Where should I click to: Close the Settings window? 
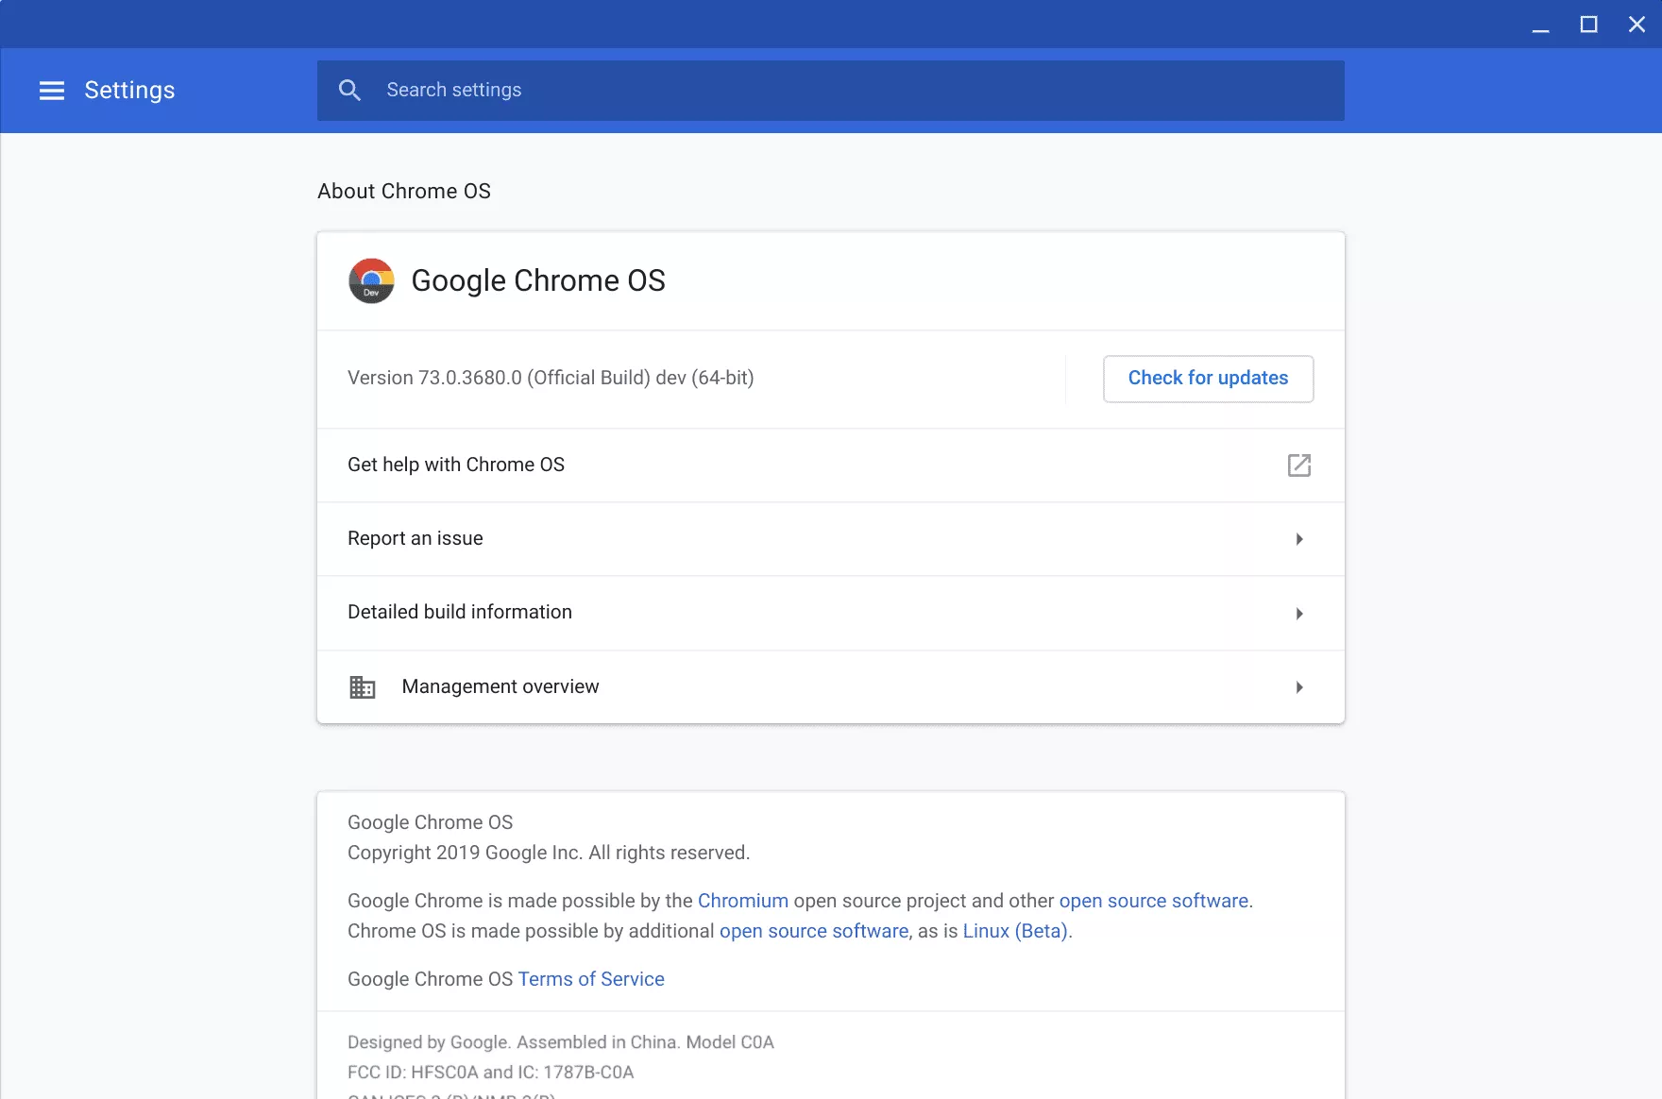1637,25
